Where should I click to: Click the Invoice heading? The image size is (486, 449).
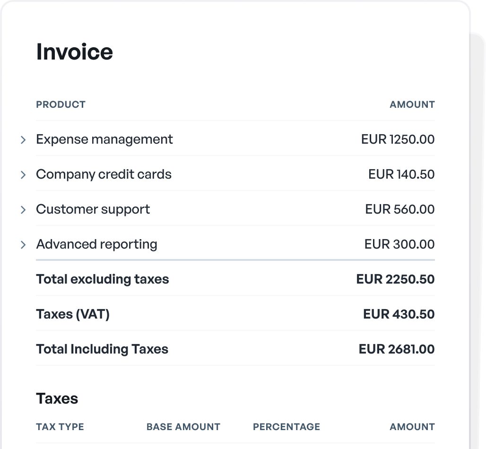pyautogui.click(x=75, y=52)
